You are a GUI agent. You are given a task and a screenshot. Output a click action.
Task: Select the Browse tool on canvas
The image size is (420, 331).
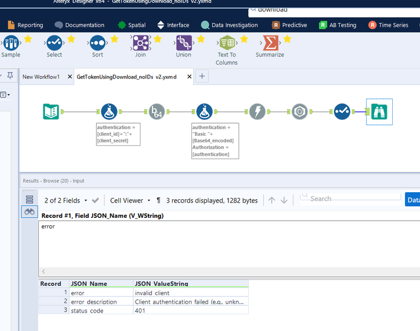coord(379,111)
